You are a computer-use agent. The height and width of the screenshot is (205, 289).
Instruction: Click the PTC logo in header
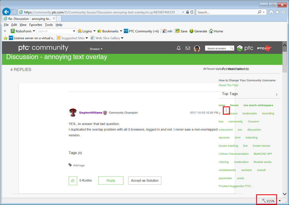[245, 48]
